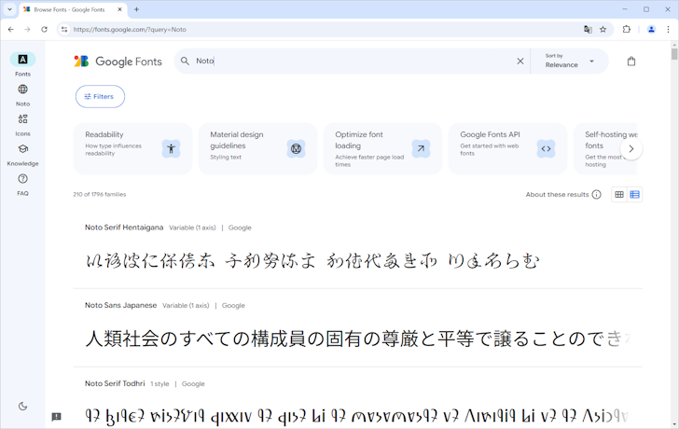Send feedback via the feedback icon

(x=56, y=417)
